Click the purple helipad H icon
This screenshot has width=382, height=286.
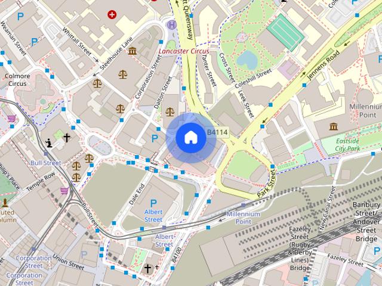pyautogui.click(x=172, y=24)
